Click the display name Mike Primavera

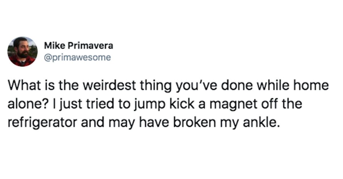point(79,45)
